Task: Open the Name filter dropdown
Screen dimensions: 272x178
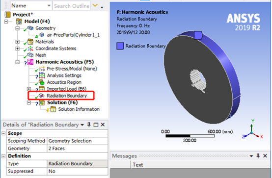Action: [x=49, y=6]
